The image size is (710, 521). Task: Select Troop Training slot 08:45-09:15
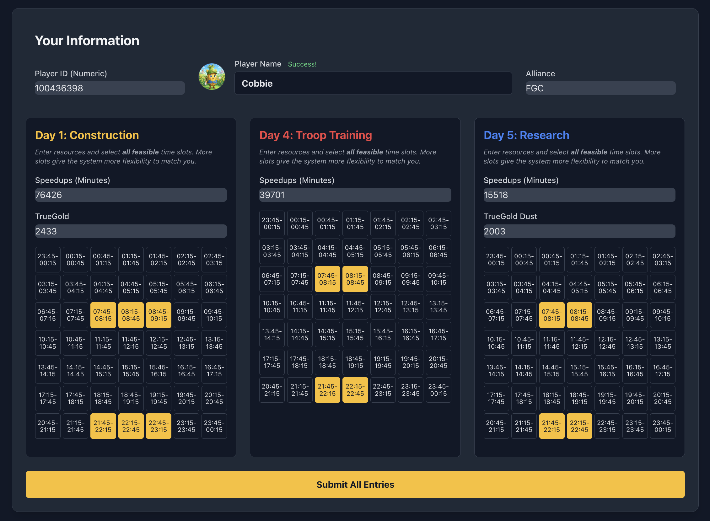[383, 279]
